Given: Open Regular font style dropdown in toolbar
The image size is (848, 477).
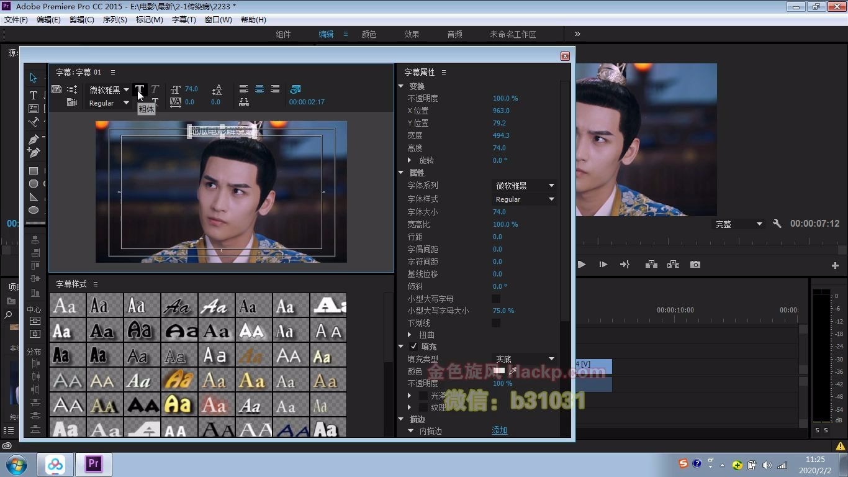Looking at the screenshot, I should (108, 103).
